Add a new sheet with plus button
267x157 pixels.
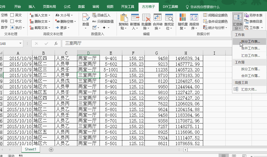tap(51, 149)
